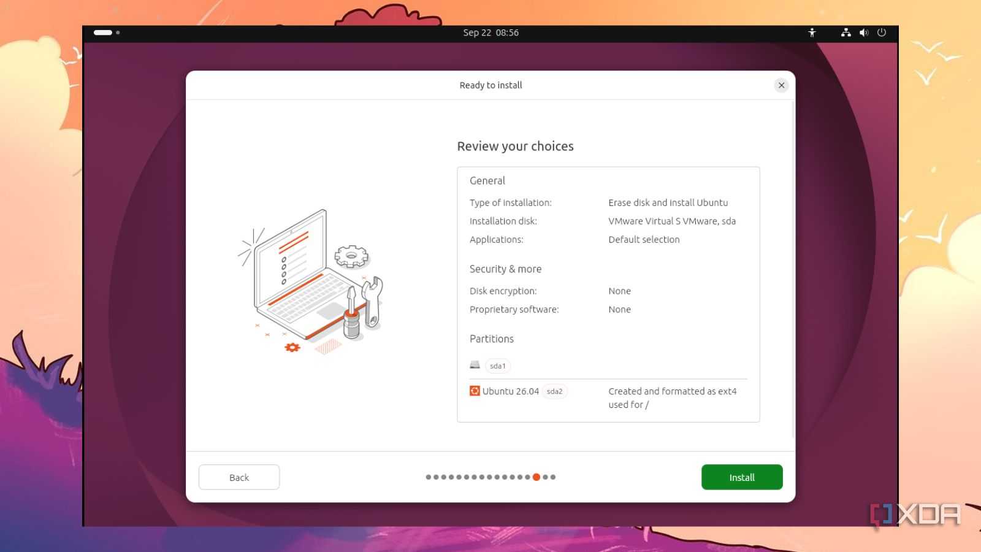The width and height of the screenshot is (981, 552).
Task: Click the workspace indicator pill in top bar
Action: pos(103,33)
